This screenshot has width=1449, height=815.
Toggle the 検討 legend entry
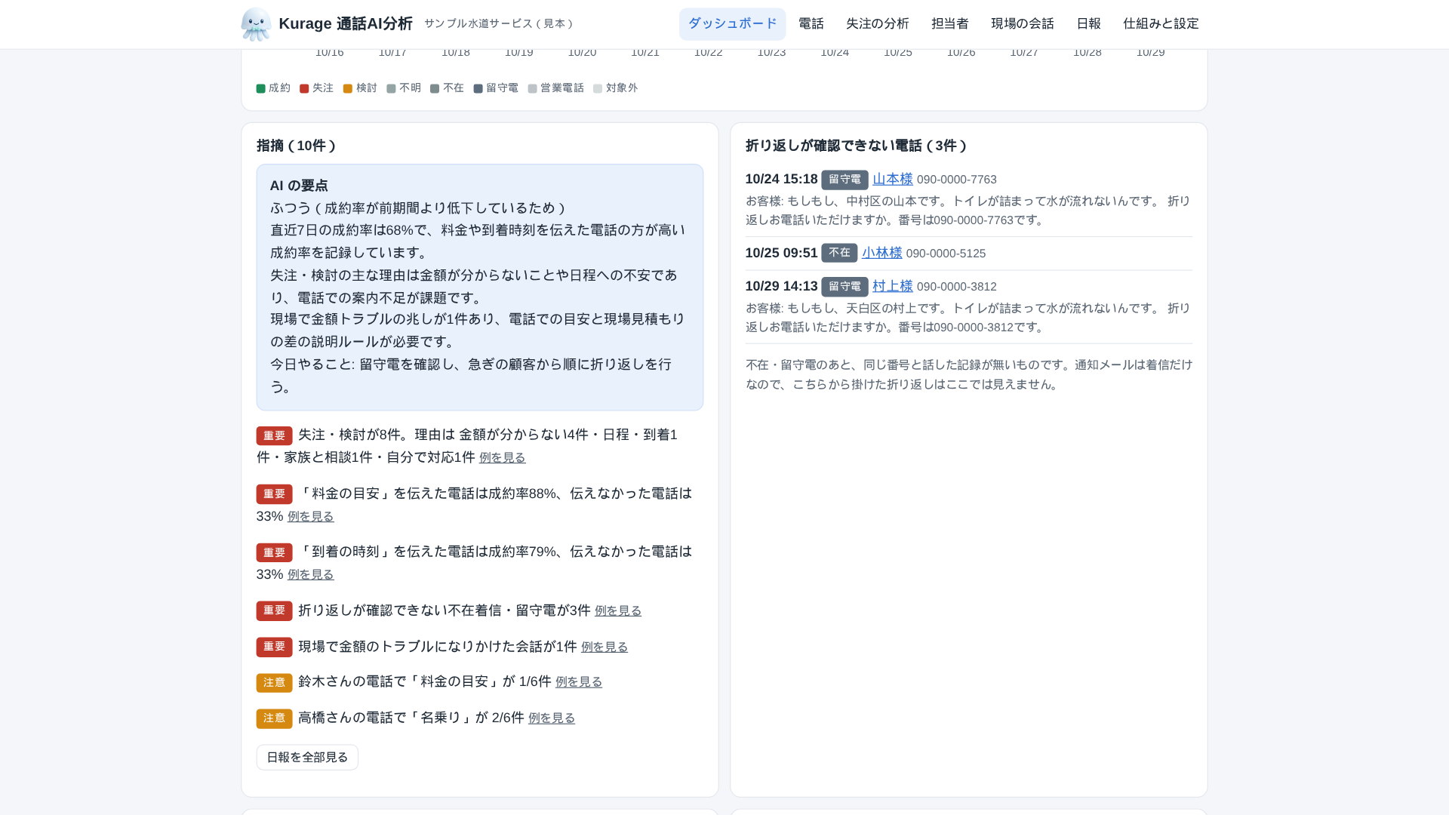[360, 88]
